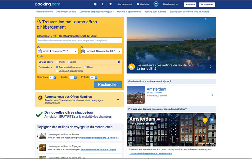Follow Trouvez un hébergement à Amsterdam link
Viewport: 252px width, 159px height.
pos(151,154)
